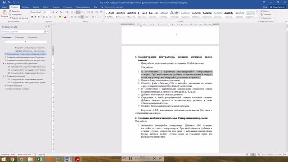Click Общий доступ share button
Image resolution: width=288 pixels, height=162 pixels.
point(277,7)
